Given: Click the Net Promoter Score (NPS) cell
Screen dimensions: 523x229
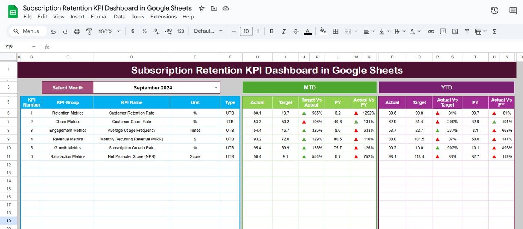Looking at the screenshot, I should pyautogui.click(x=132, y=156).
